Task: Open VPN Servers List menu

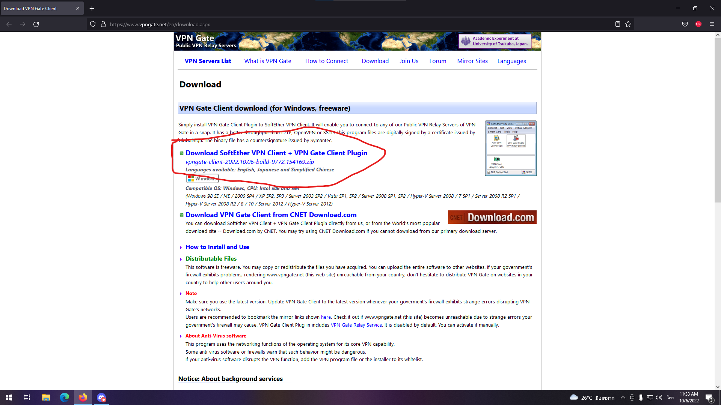Action: coord(208,61)
